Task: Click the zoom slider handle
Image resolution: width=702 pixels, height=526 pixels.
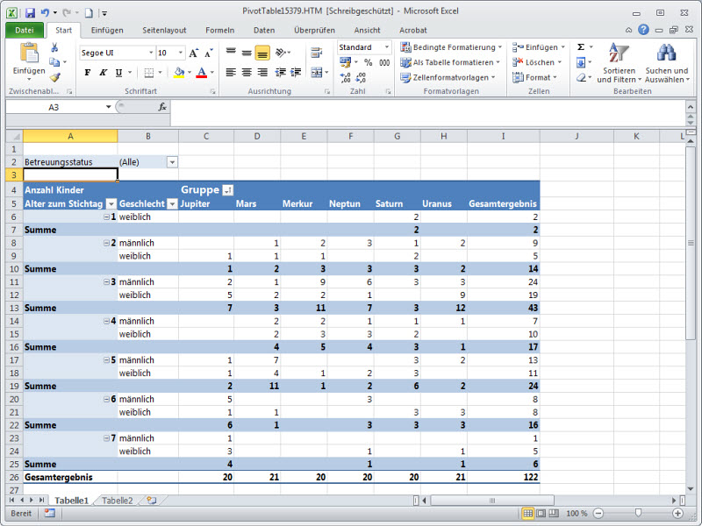Action: pyautogui.click(x=638, y=513)
